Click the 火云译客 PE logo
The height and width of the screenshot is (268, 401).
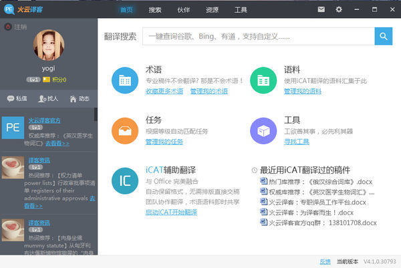pos(9,9)
